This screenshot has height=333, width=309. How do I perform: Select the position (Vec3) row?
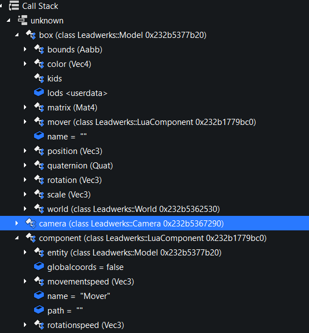155,151
